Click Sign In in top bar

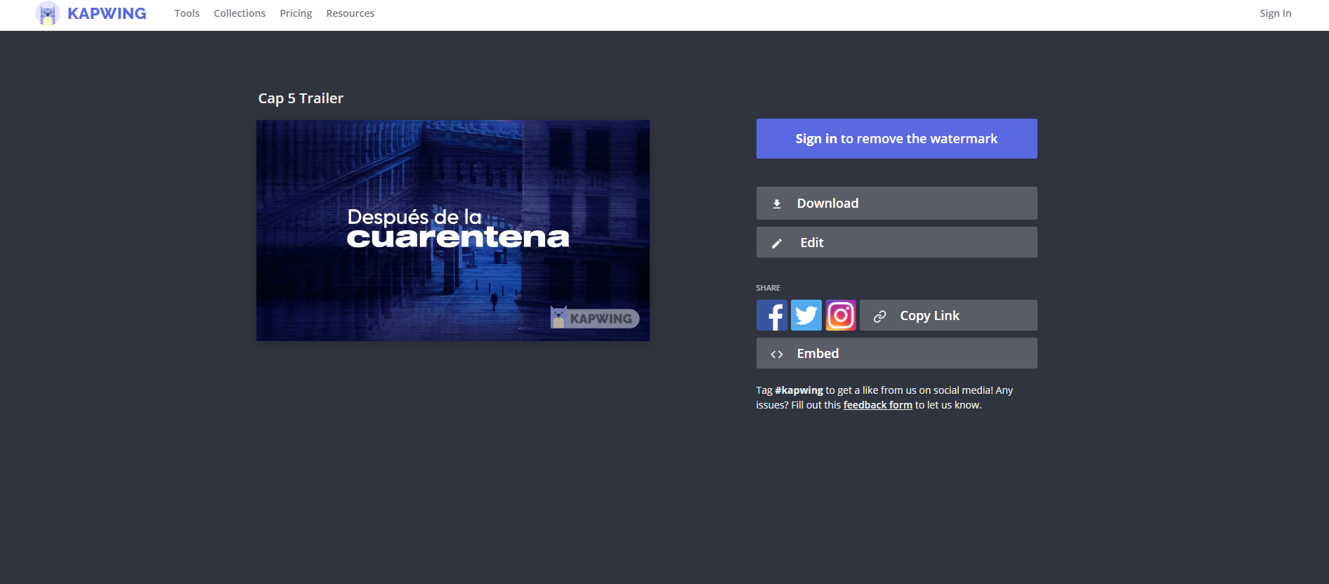tap(1275, 13)
